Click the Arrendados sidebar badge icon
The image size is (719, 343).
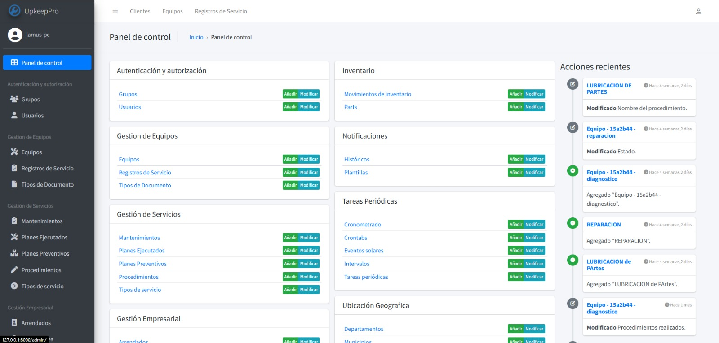(x=14, y=323)
